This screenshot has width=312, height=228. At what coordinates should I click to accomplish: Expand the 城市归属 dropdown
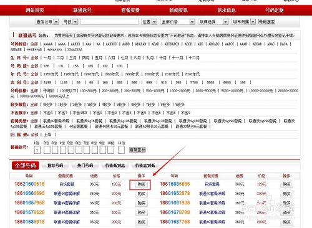click(243, 22)
